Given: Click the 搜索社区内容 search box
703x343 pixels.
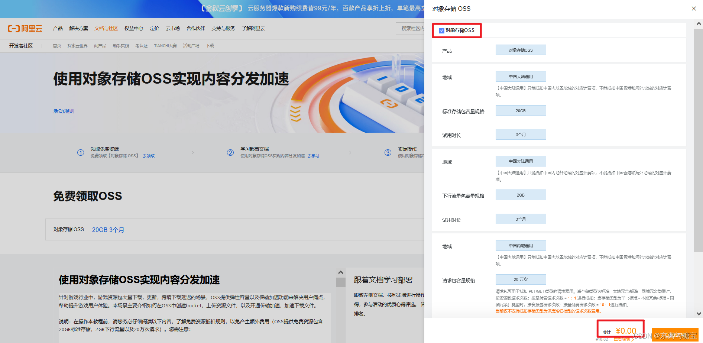Looking at the screenshot, I should [410, 28].
